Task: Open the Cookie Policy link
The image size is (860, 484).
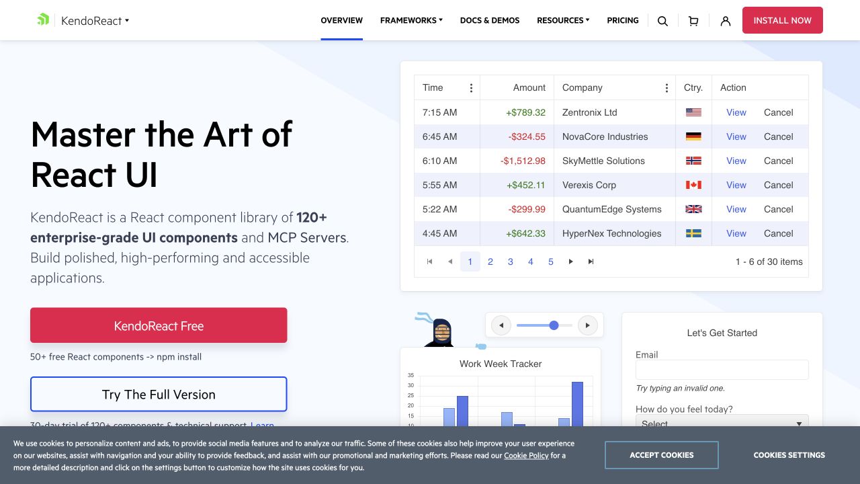Action: tap(526, 455)
